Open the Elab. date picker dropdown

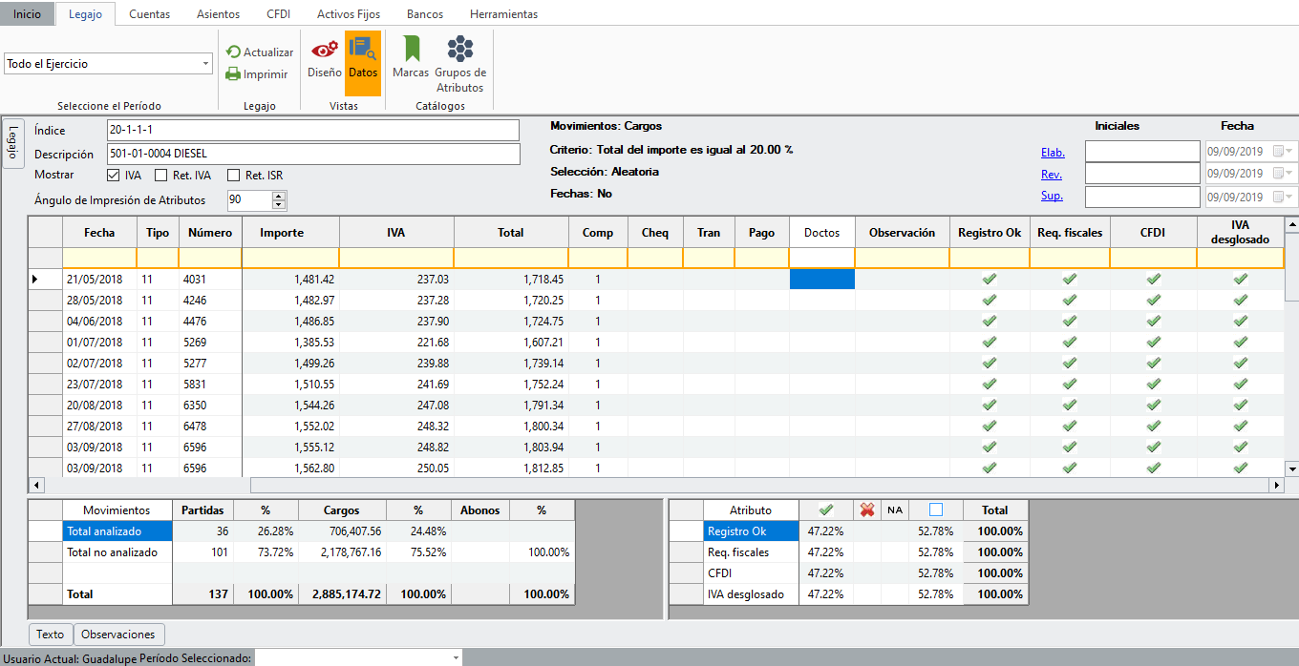click(x=1290, y=152)
